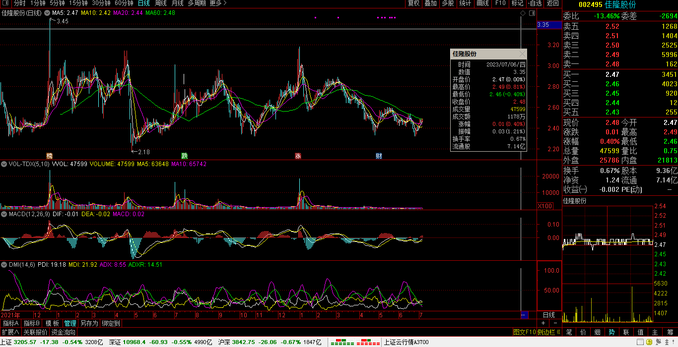Toggle 复权 price adjustment
This screenshot has height=347, width=678.
[413, 3]
